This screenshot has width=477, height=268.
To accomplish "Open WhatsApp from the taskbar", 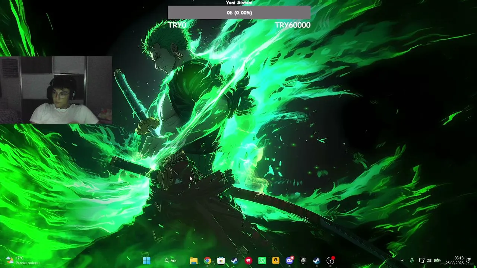I will pos(262,261).
